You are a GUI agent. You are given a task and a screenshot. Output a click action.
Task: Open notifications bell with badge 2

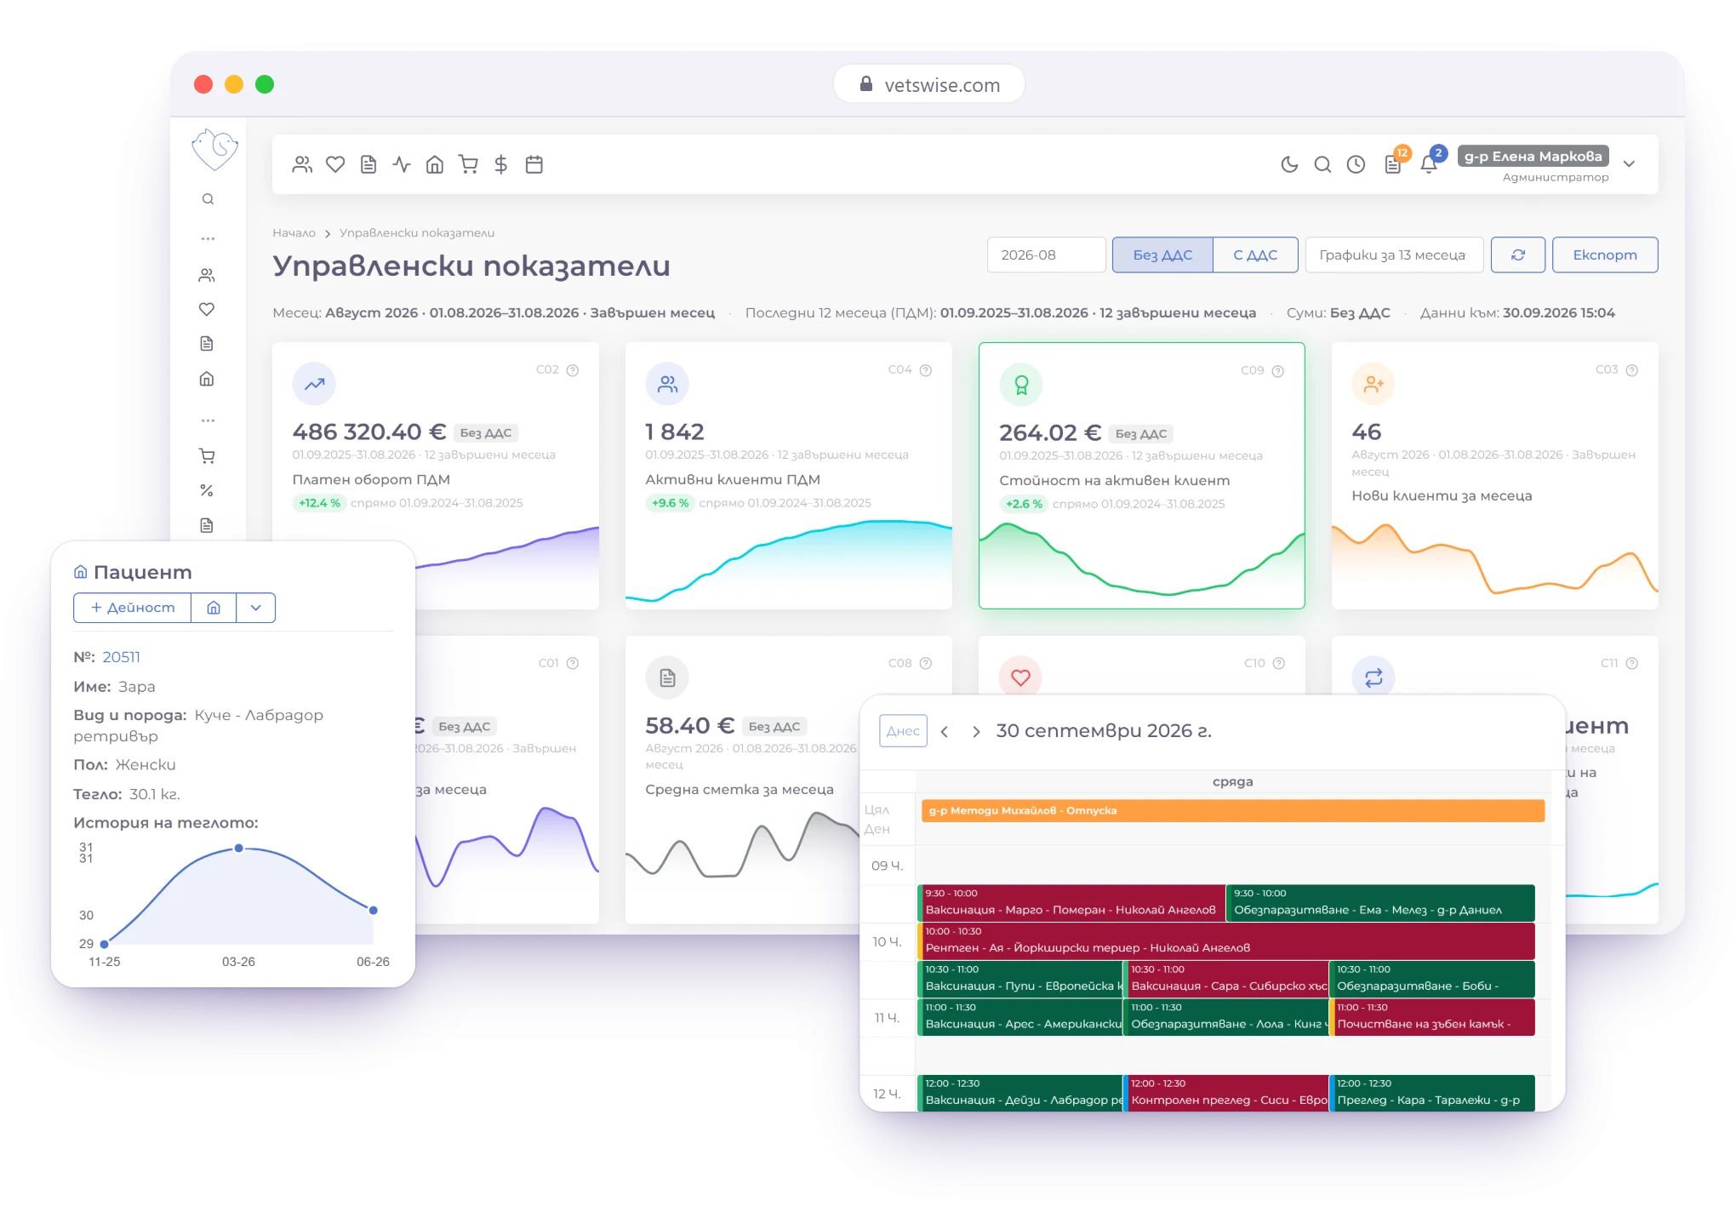1430,163
